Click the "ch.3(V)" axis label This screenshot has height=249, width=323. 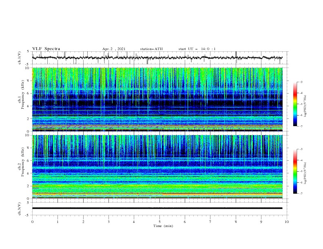click(20, 209)
